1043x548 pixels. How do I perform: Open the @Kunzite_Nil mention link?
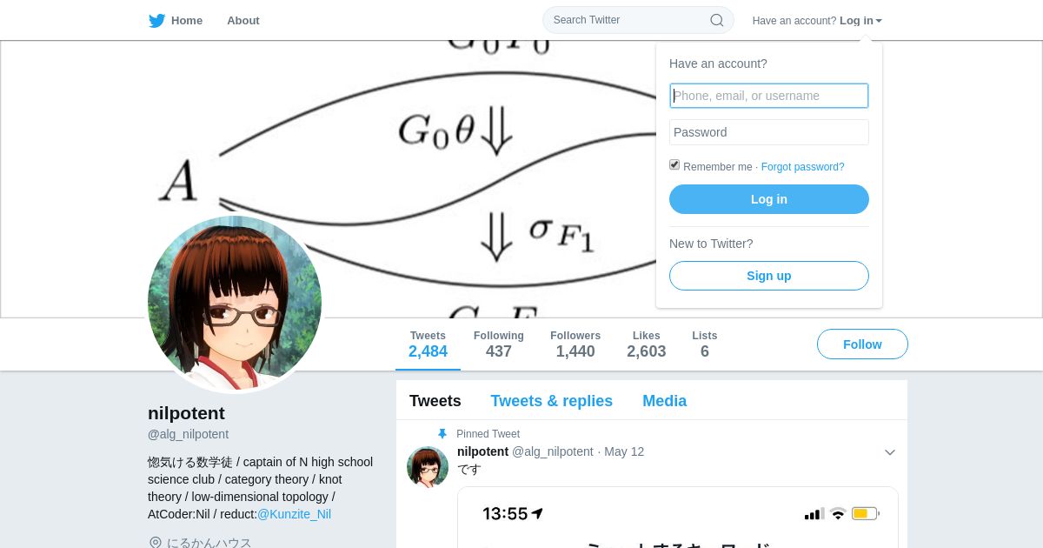click(x=294, y=514)
